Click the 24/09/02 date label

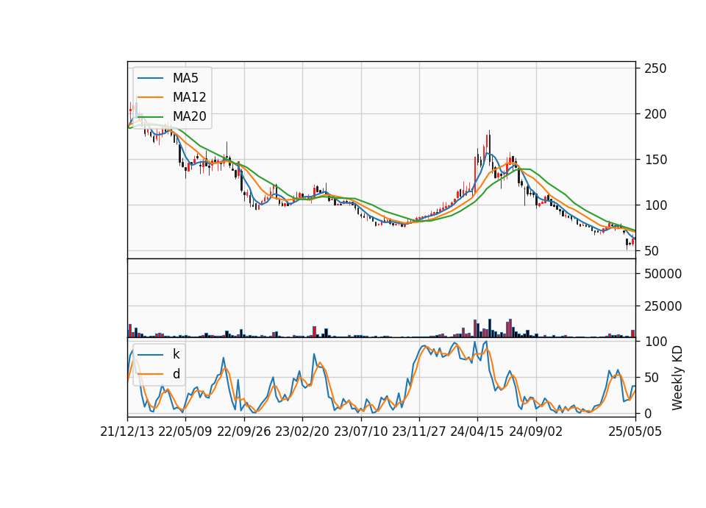[x=536, y=431]
